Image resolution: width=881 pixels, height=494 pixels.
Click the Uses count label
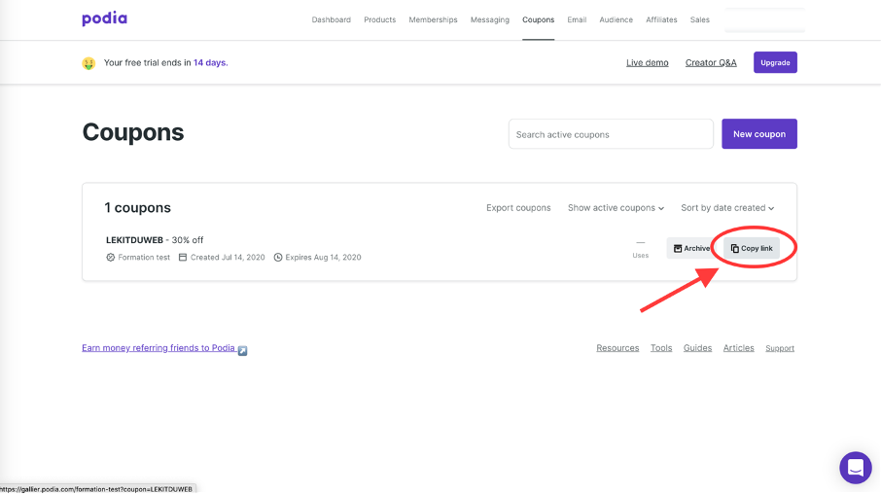pyautogui.click(x=641, y=255)
